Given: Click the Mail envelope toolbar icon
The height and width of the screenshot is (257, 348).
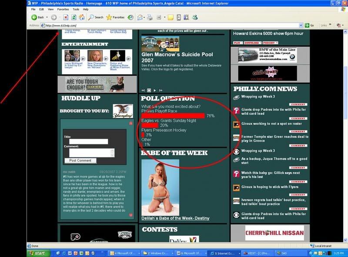Looking at the screenshot, I should point(140,17).
